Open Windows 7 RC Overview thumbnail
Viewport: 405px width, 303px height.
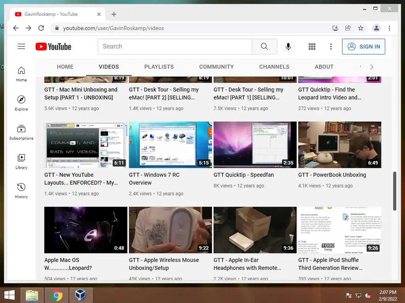click(170, 145)
